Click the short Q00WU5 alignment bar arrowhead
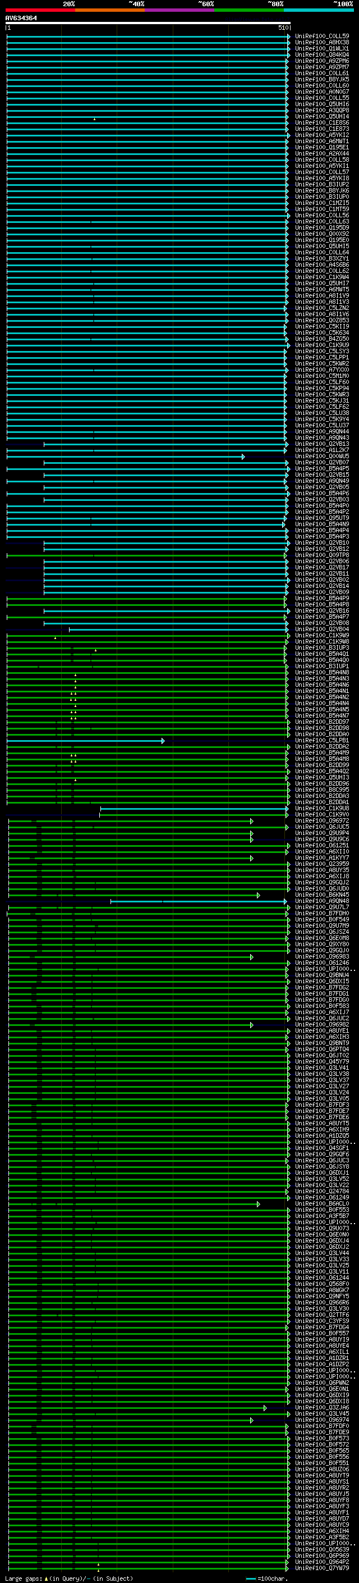 point(243,457)
